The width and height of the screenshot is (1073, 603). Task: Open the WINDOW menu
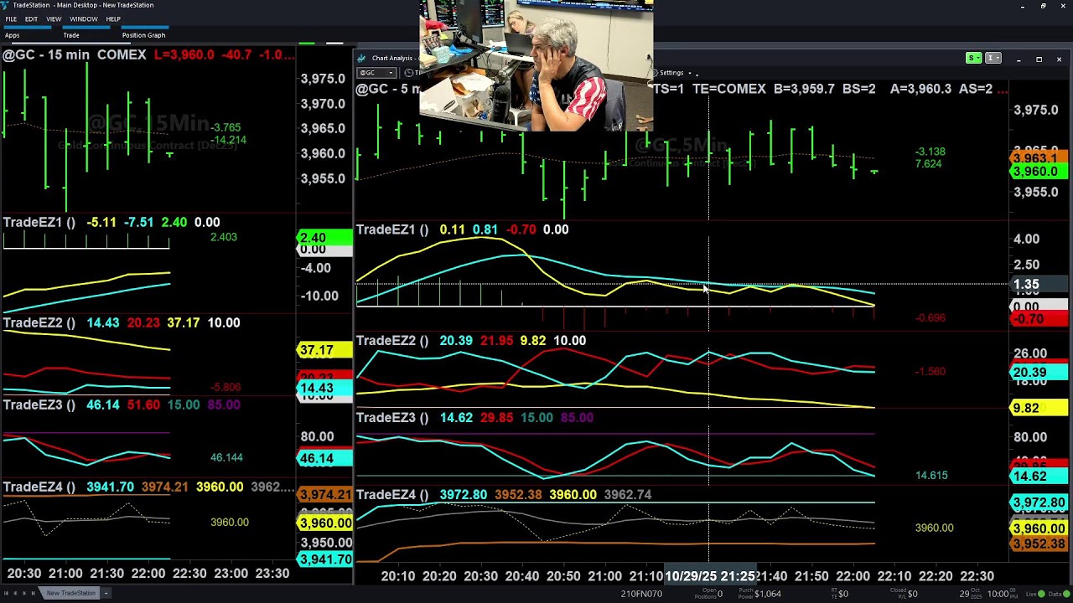83,18
